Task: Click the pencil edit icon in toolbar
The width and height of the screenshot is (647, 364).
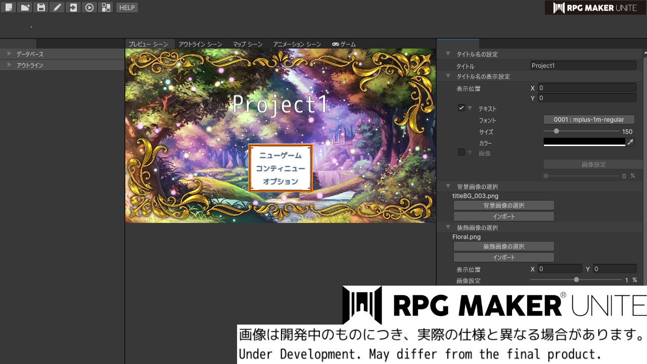Action: coord(57,8)
